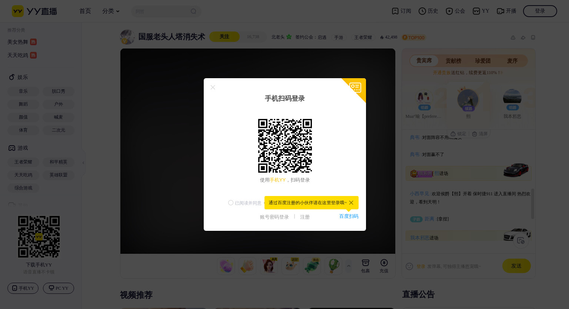Go to 首页 in top navigation
This screenshot has height=309, width=569.
[85, 11]
